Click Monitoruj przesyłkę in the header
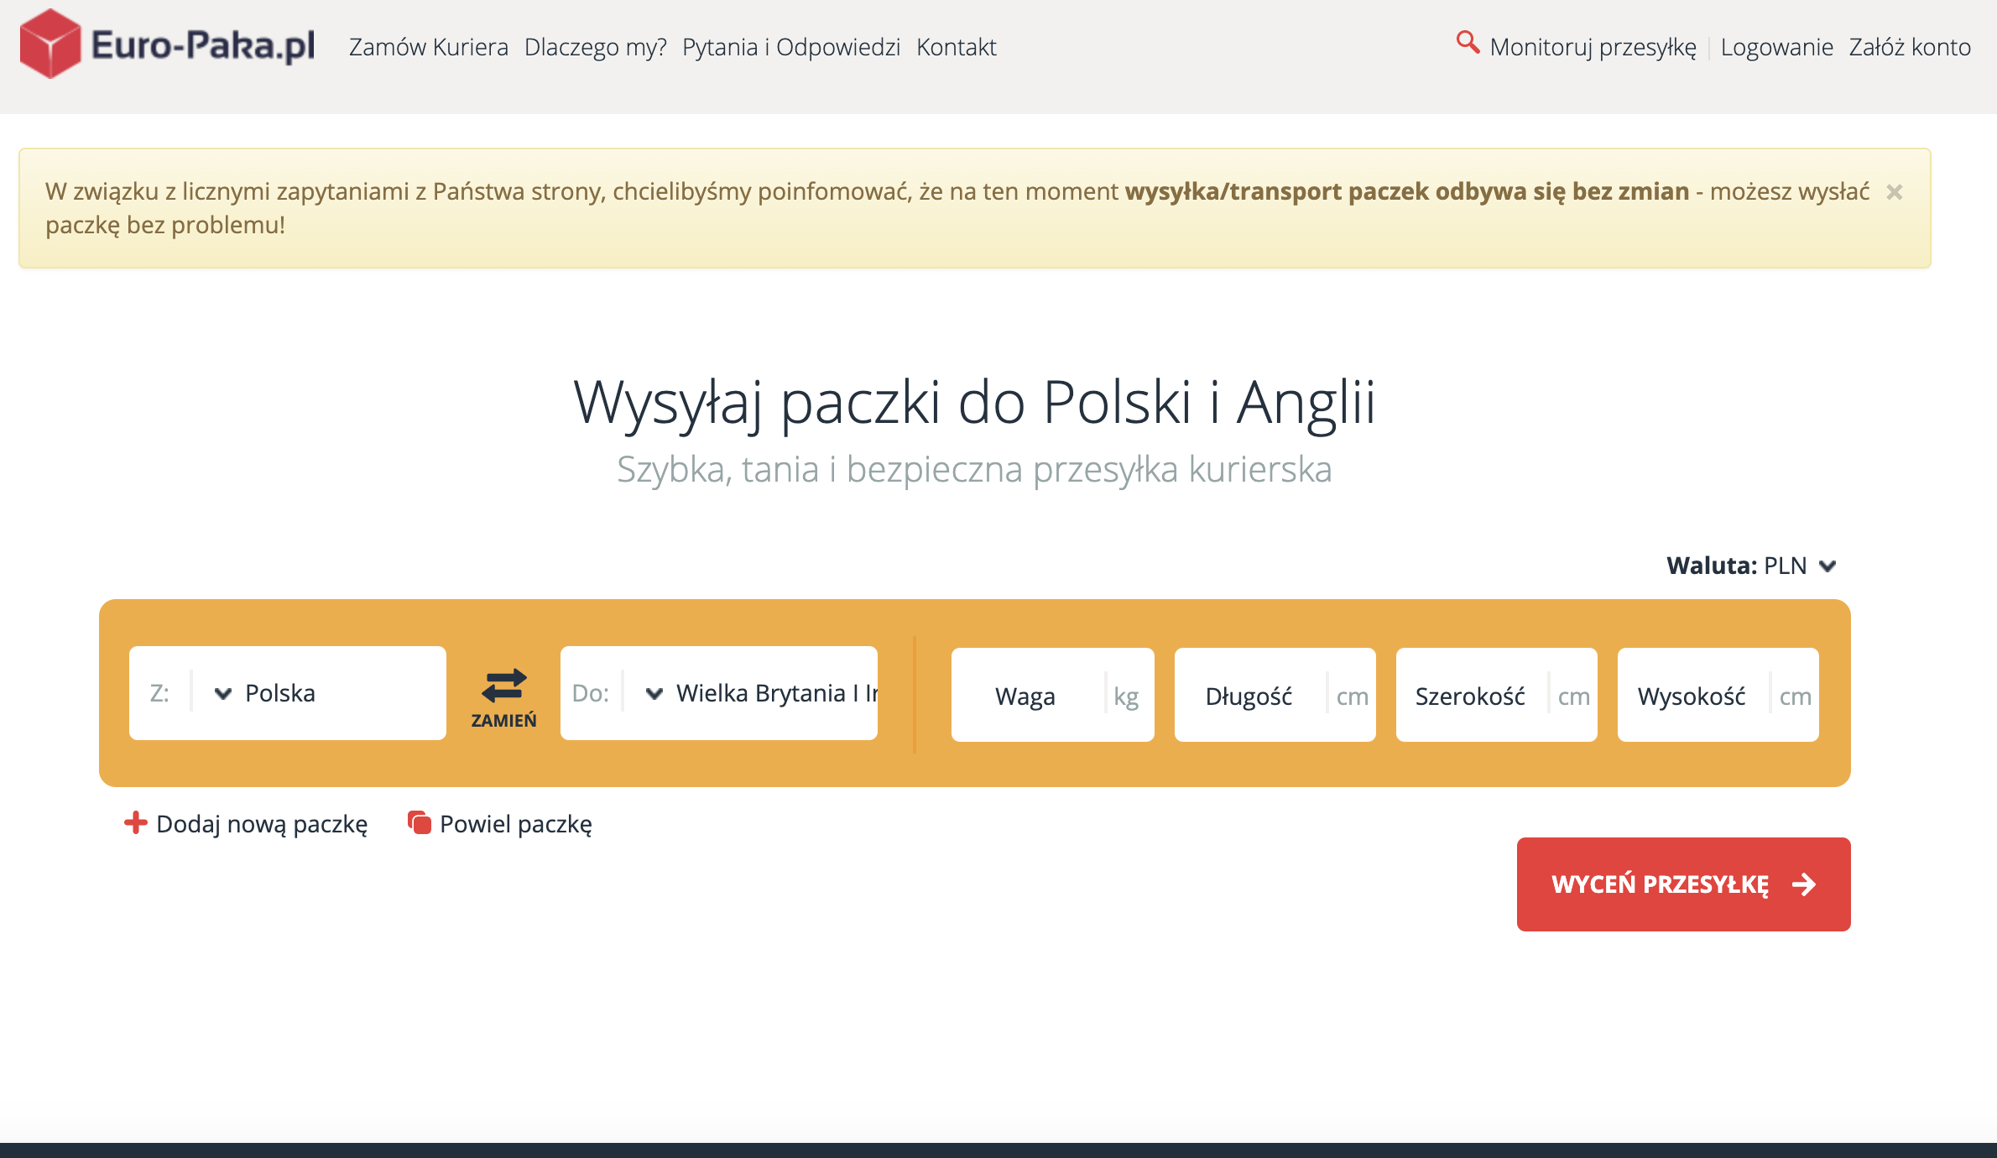Image resolution: width=1997 pixels, height=1158 pixels. pos(1593,47)
